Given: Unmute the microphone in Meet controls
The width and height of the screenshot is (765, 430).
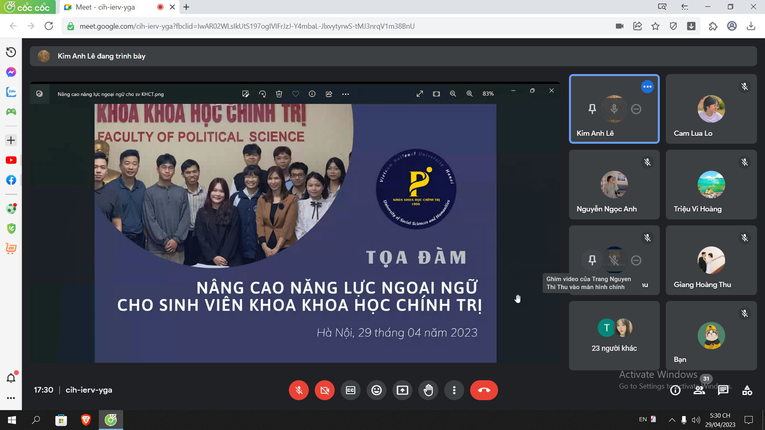Looking at the screenshot, I should pyautogui.click(x=299, y=390).
